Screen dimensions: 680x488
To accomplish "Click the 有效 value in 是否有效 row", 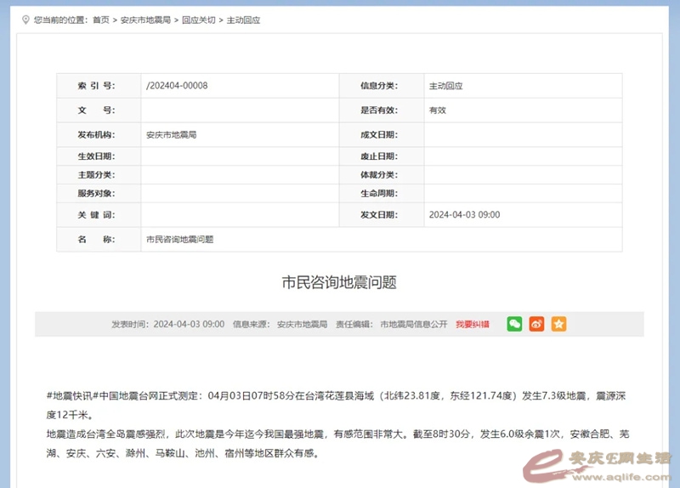I will point(437,111).
